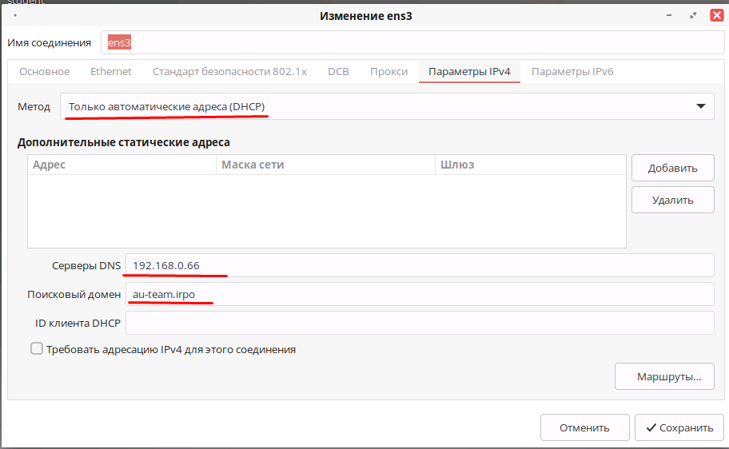Open Стандарт безопасности 802.1x tab
The image size is (729, 449).
click(x=229, y=72)
